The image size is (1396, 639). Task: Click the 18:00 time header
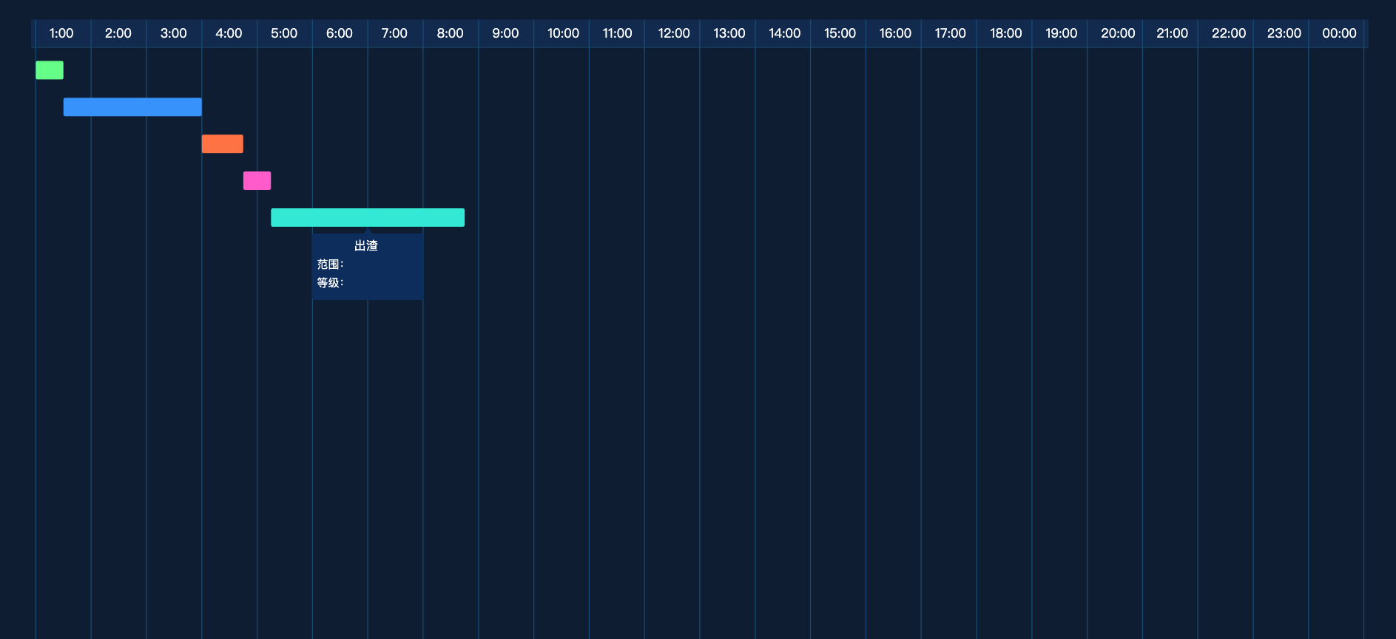pyautogui.click(x=1005, y=33)
